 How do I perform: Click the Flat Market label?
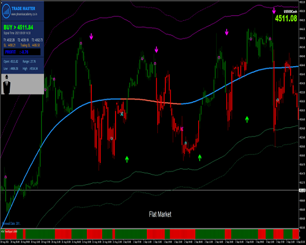pos(160,214)
